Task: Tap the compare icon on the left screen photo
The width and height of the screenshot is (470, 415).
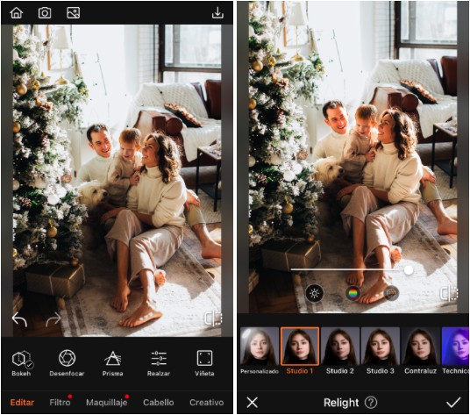Action: pos(213,318)
